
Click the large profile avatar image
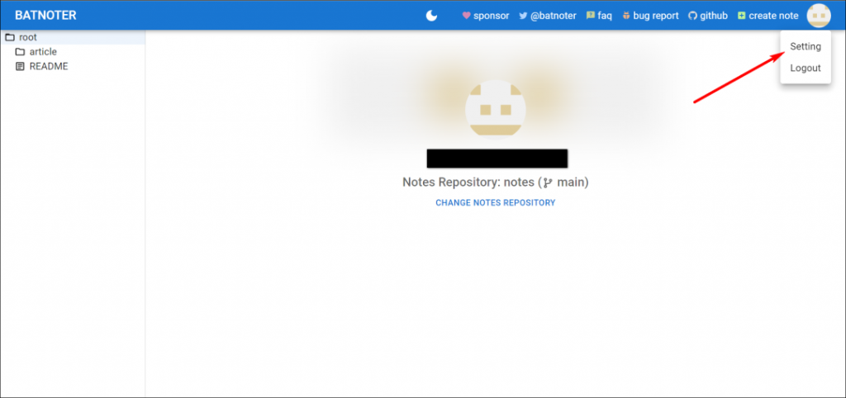tap(496, 110)
